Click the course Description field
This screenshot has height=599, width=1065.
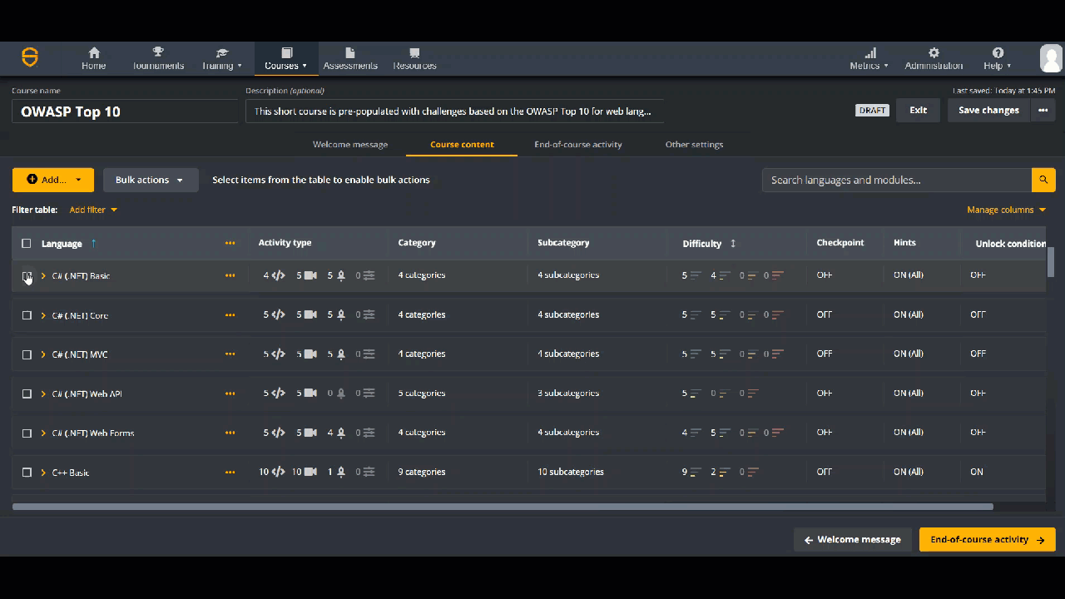click(454, 111)
